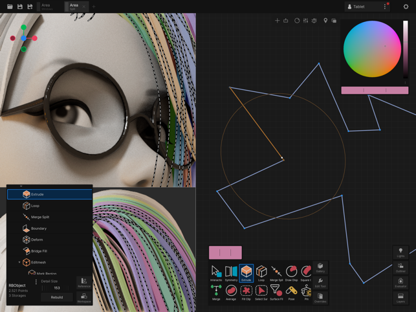Open file with the folder icon

coord(10,6)
